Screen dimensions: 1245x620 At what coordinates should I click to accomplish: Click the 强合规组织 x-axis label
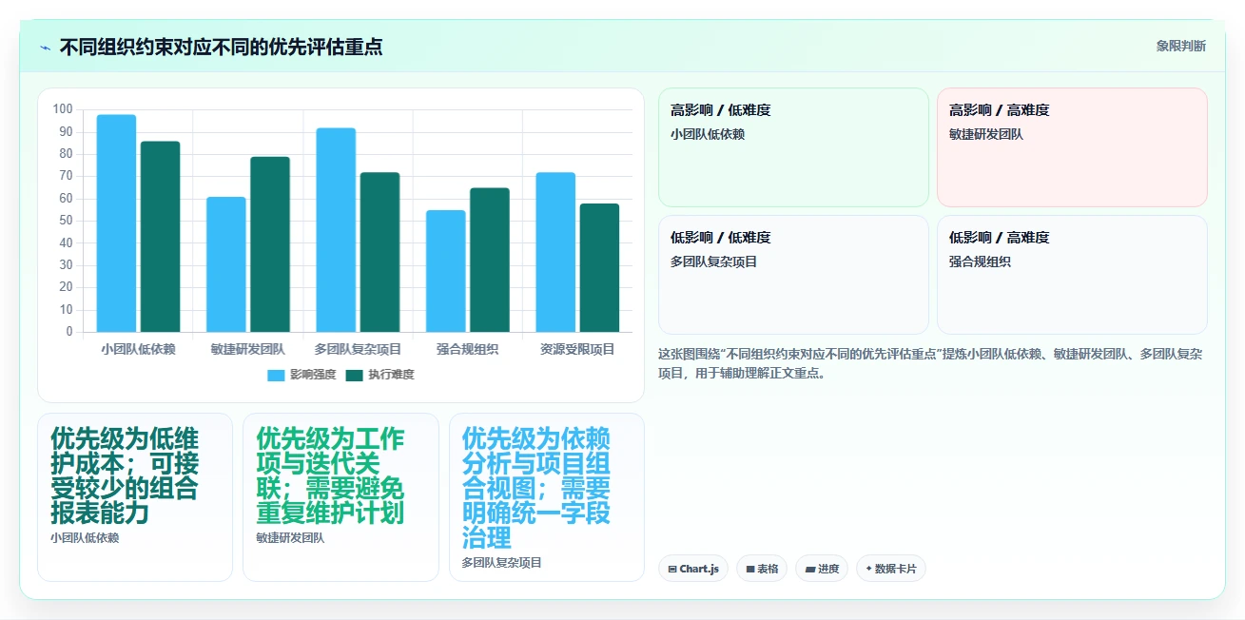coord(468,349)
